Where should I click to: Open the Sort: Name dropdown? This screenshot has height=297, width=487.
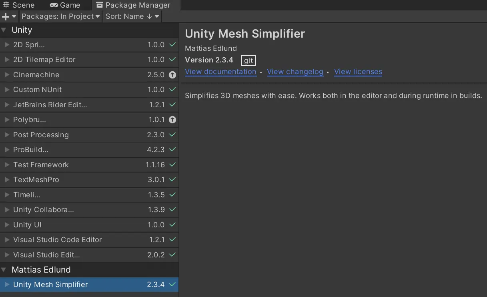coord(132,16)
